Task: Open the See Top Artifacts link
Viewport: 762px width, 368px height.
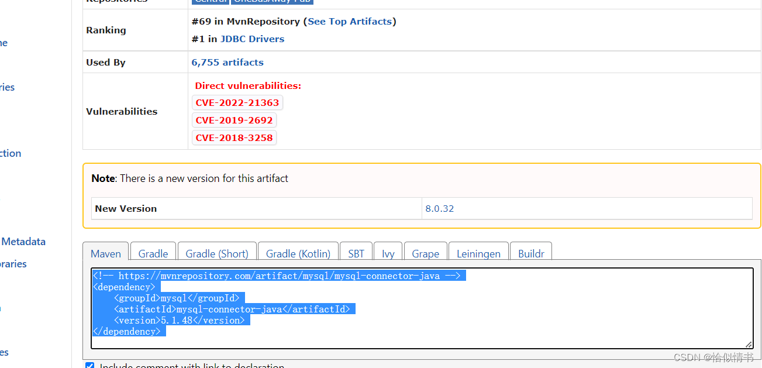Action: 350,21
